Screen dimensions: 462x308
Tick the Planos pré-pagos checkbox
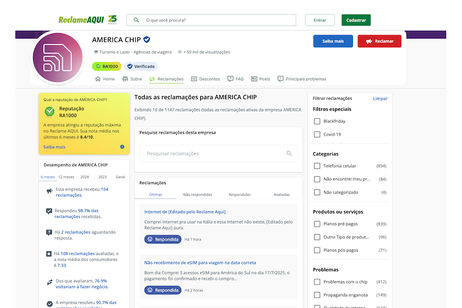pos(317,224)
